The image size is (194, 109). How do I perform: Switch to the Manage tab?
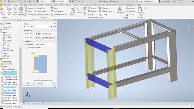tap(69, 5)
